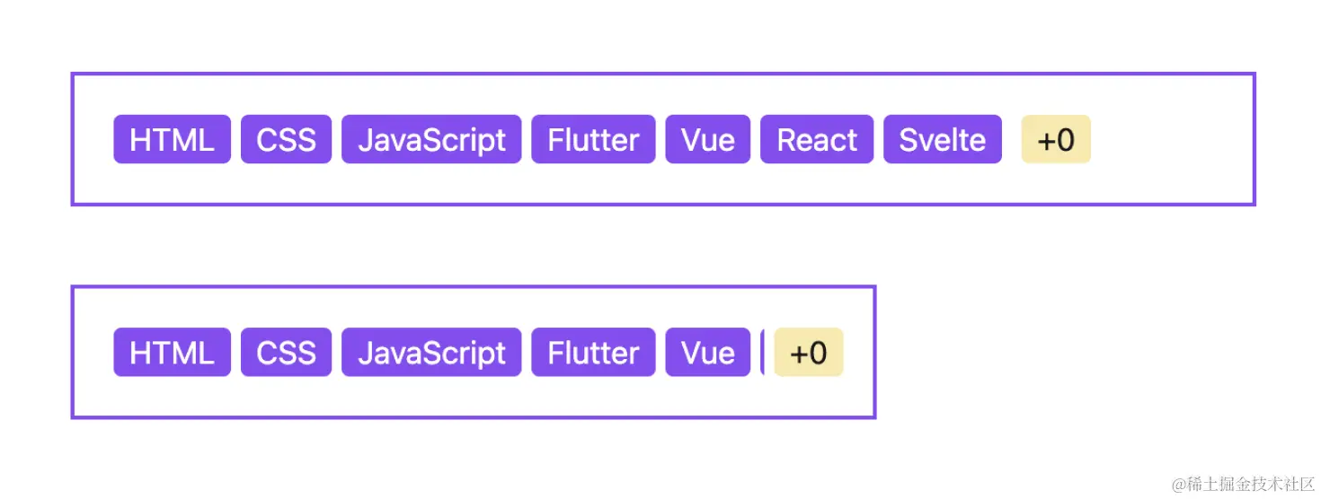Image resolution: width=1321 pixels, height=499 pixels.
Task: Click the clipped purple tag sliver beside bottom Vue
Action: [x=762, y=352]
